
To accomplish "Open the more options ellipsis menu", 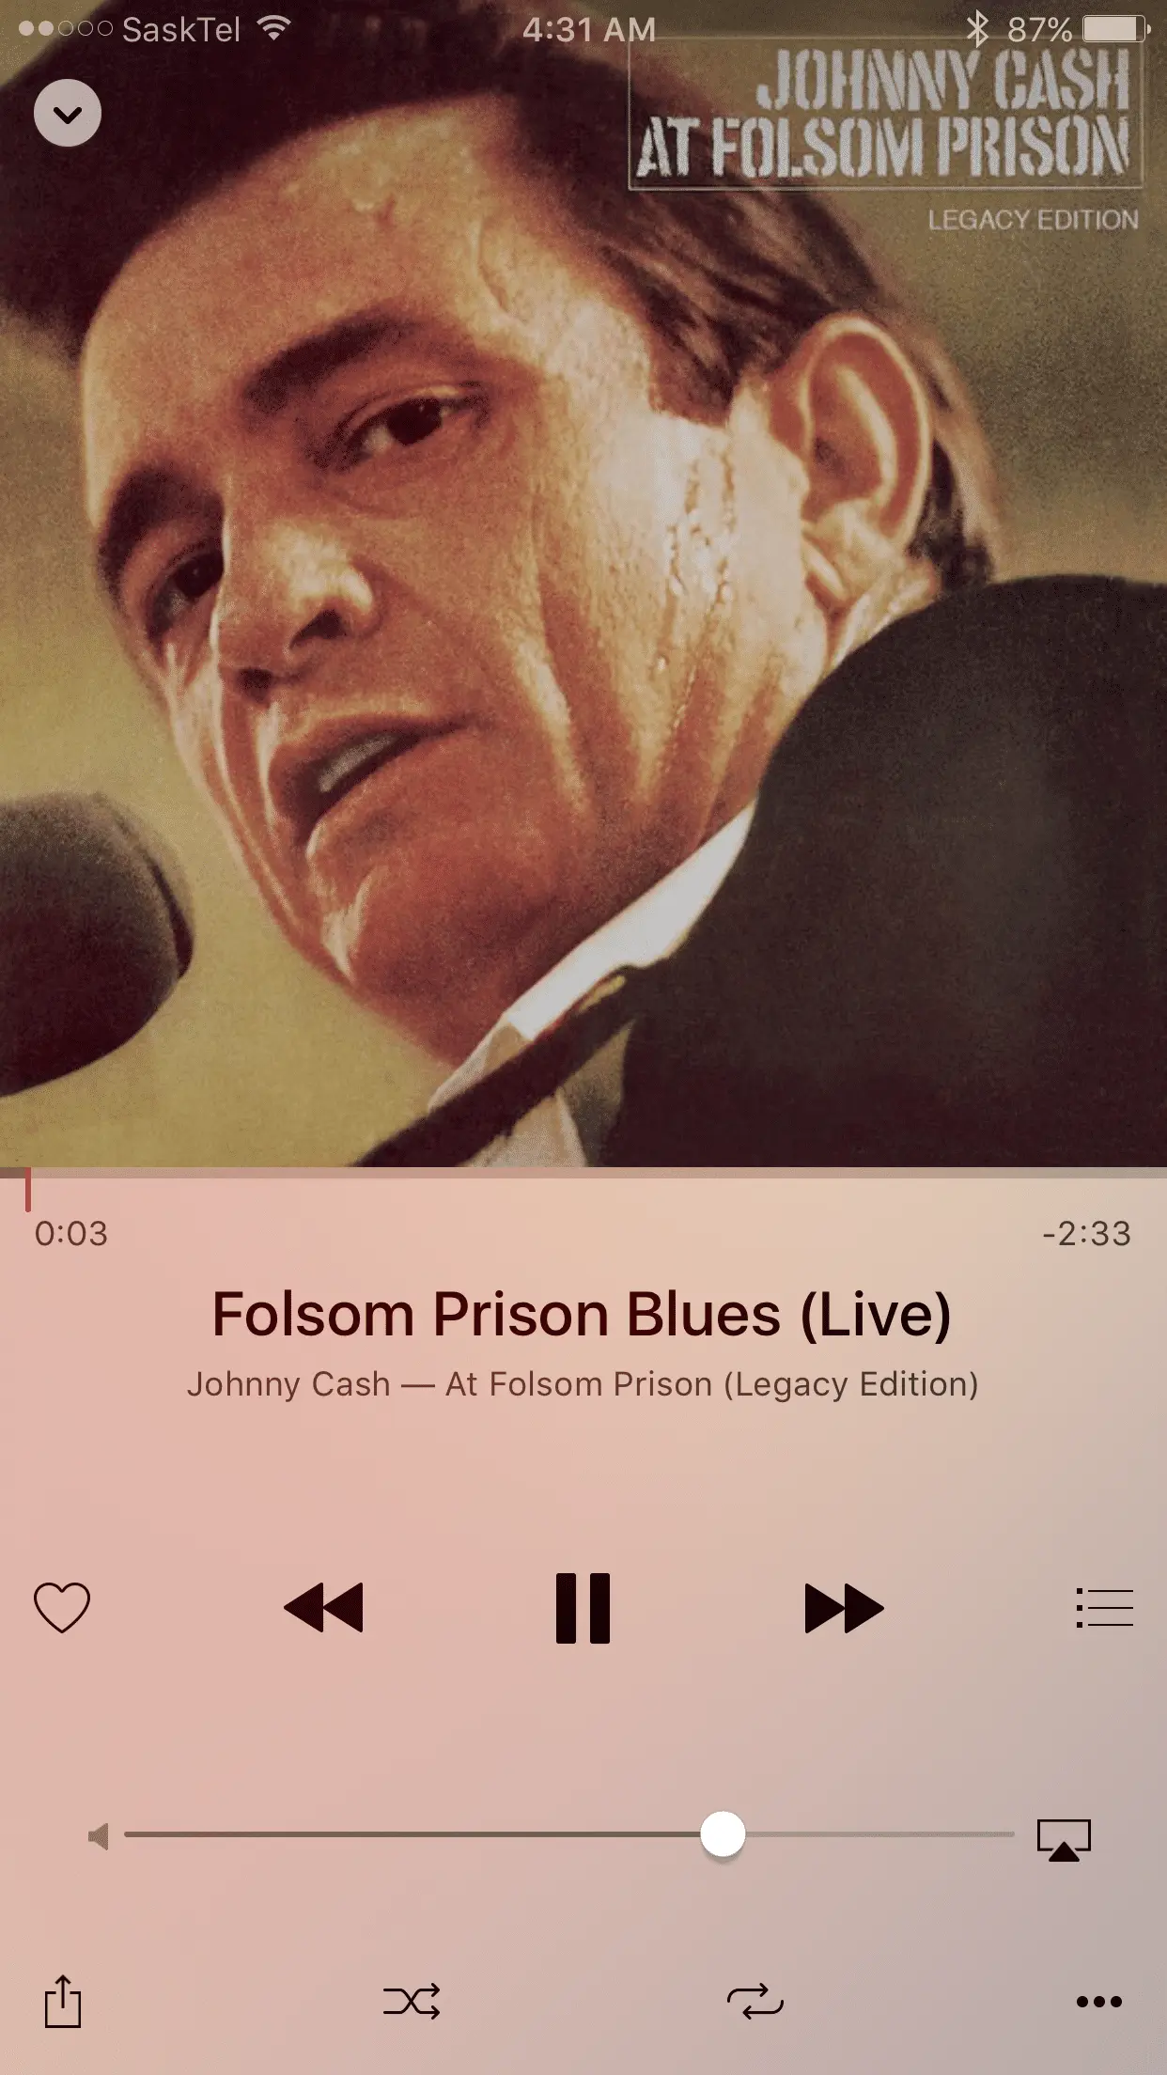I will (1099, 2002).
